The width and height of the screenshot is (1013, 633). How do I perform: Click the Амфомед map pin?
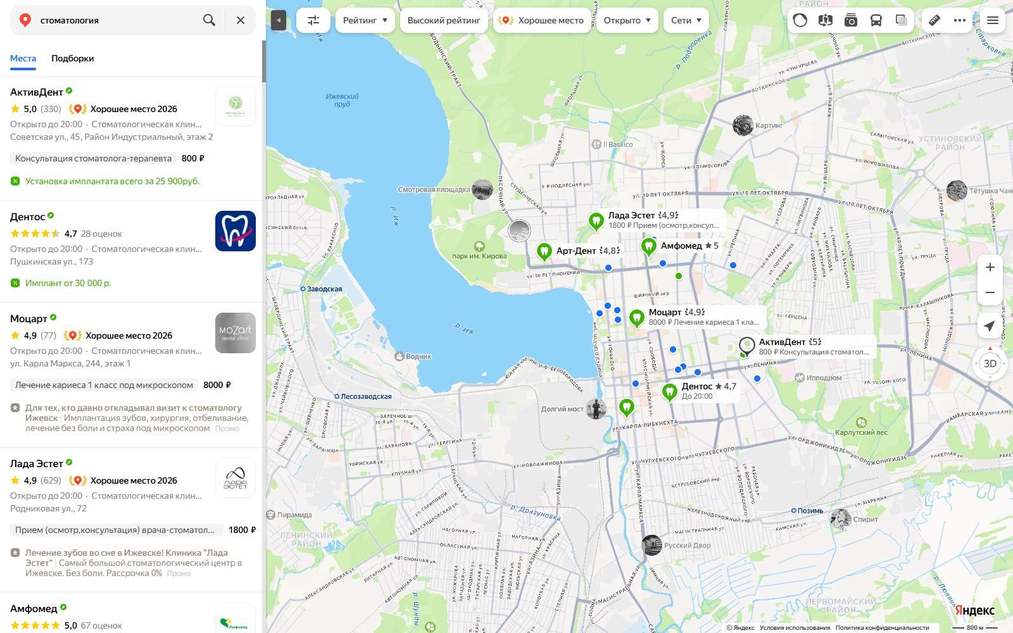(648, 247)
